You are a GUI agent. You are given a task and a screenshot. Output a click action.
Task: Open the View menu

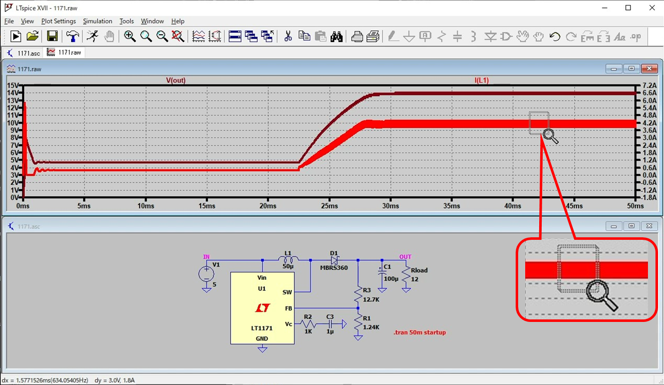click(x=27, y=21)
